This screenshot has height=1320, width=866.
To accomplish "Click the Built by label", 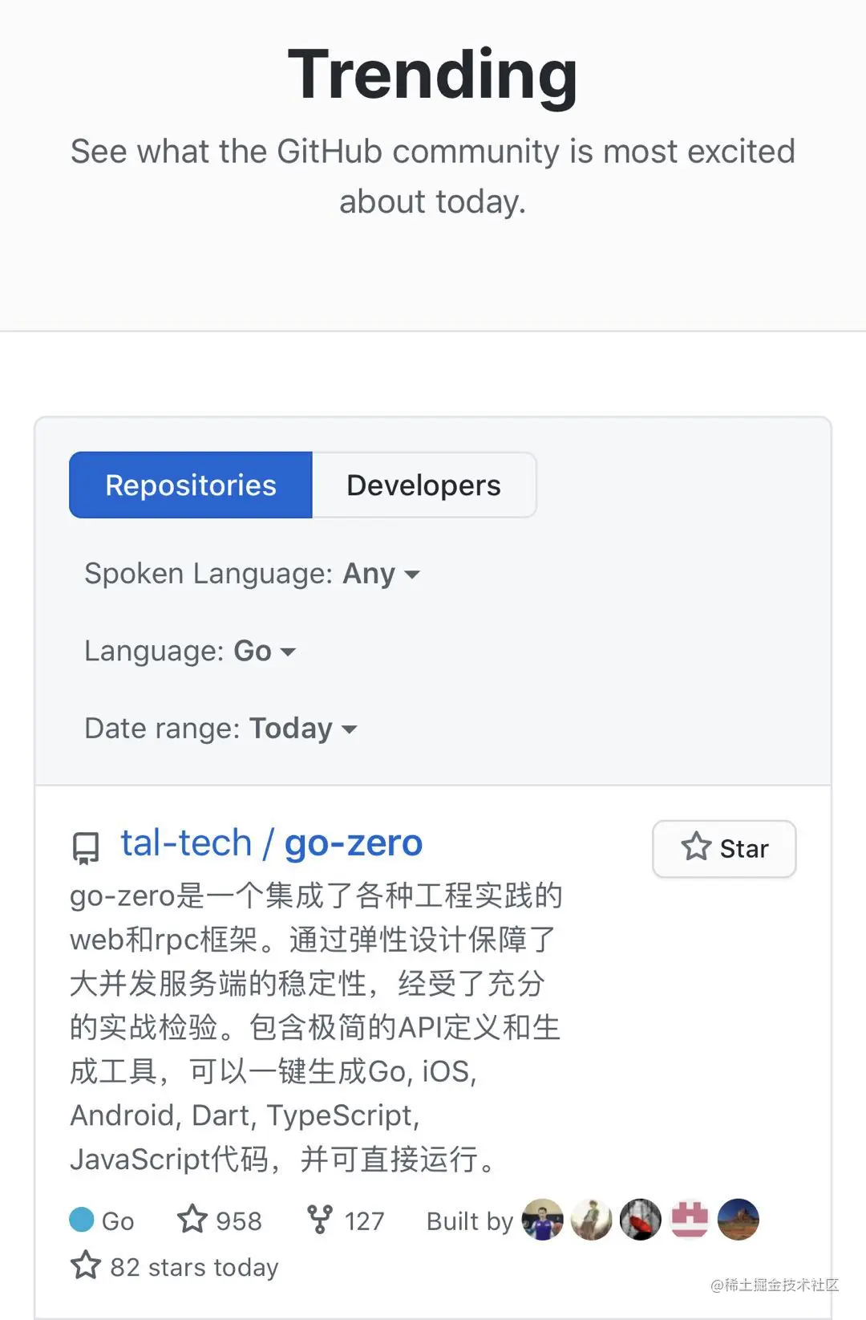I will point(470,1221).
